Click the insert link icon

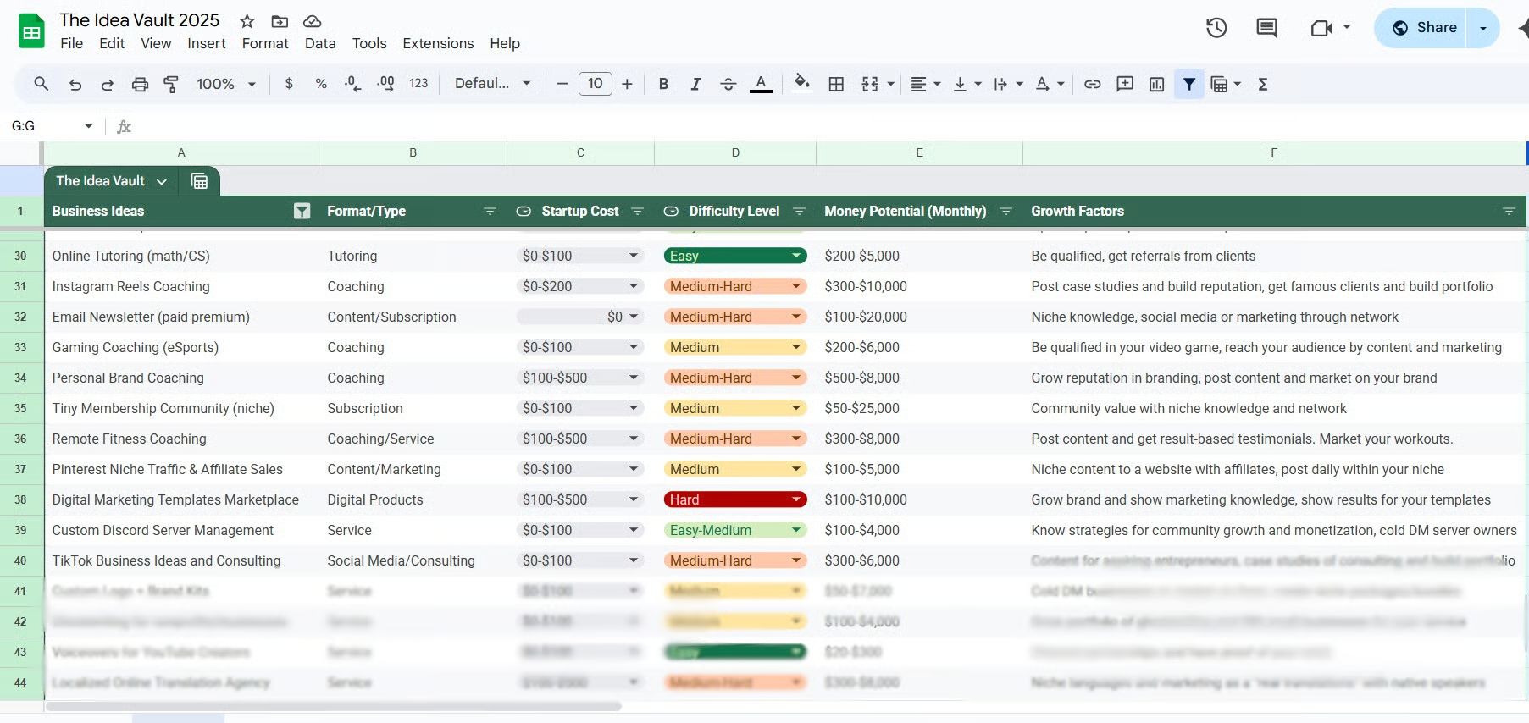[1093, 84]
